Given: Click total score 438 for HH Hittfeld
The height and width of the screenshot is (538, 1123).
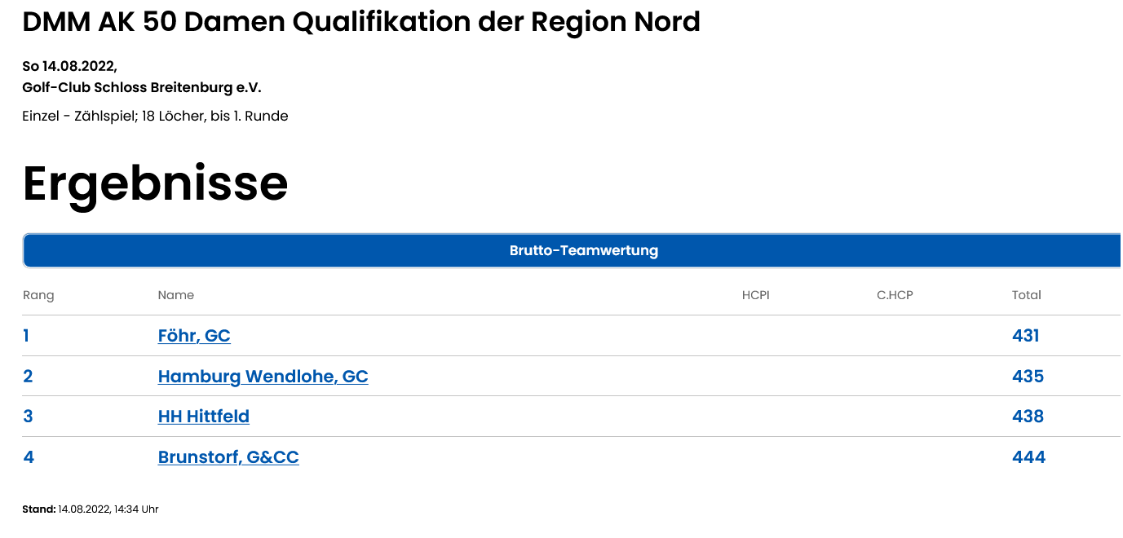Looking at the screenshot, I should click(1028, 417).
